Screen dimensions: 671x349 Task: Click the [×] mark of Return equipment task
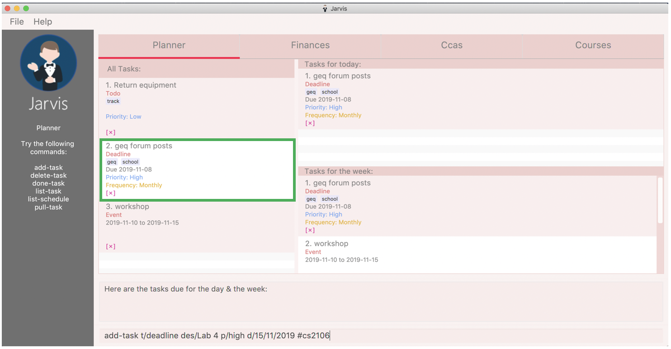pos(111,132)
